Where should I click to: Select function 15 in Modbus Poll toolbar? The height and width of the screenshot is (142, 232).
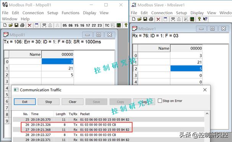point(76,26)
